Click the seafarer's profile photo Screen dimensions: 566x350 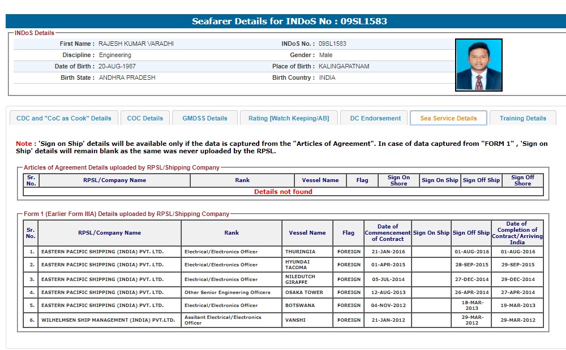(x=478, y=65)
